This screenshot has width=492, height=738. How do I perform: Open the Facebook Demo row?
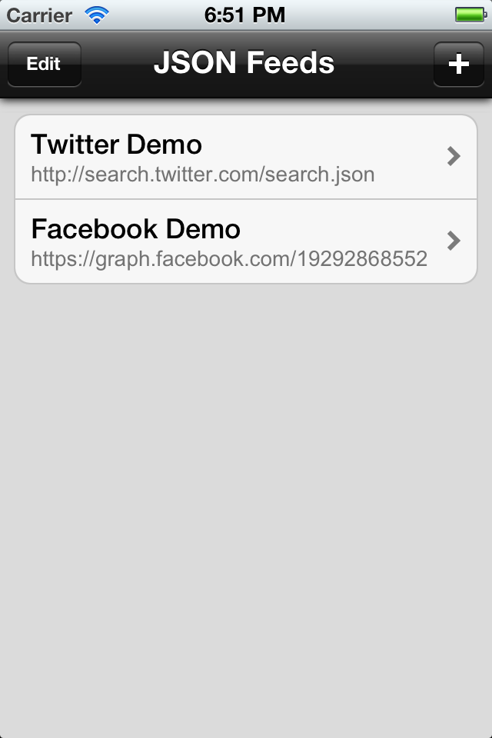pos(246,241)
